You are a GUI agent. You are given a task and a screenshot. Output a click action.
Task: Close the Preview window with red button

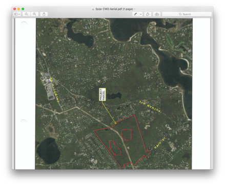tap(15, 9)
